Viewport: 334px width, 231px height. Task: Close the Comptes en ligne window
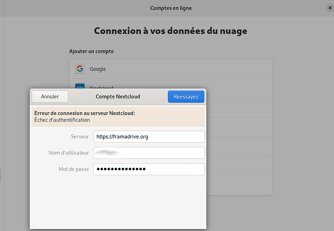[330, 8]
